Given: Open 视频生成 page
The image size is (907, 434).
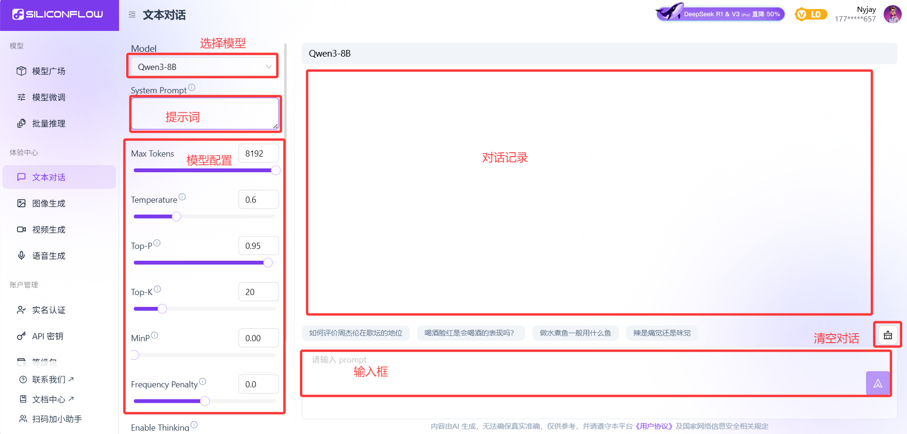Looking at the screenshot, I should pyautogui.click(x=59, y=229).
